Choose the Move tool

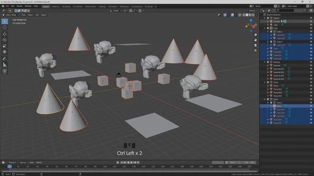(x=4, y=34)
